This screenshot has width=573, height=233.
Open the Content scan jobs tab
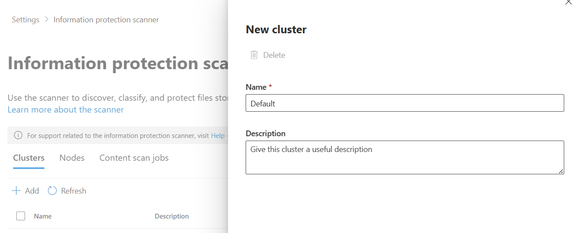134,158
